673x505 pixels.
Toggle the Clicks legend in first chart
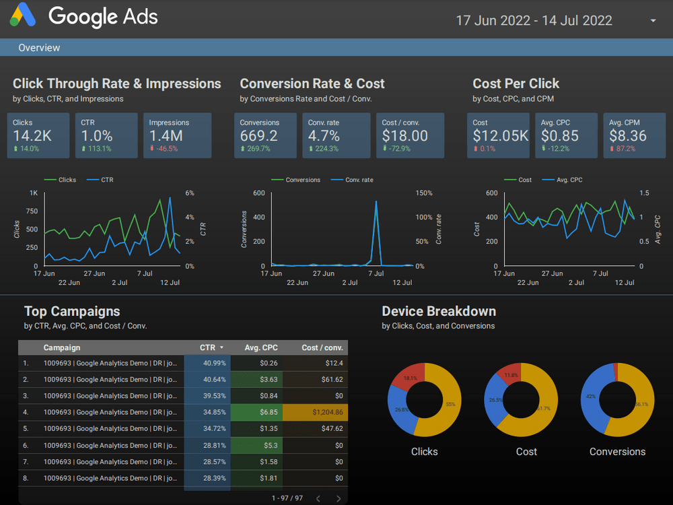coord(60,180)
